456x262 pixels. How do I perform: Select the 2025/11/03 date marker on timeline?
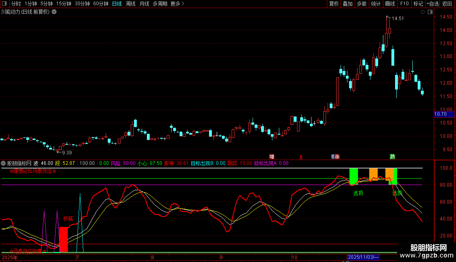pos(363,257)
